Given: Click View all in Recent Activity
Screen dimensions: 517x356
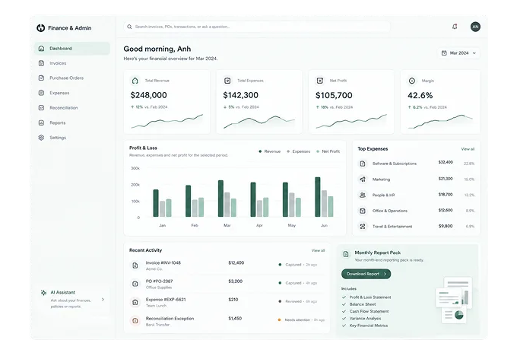Looking at the screenshot, I should click(x=318, y=251).
